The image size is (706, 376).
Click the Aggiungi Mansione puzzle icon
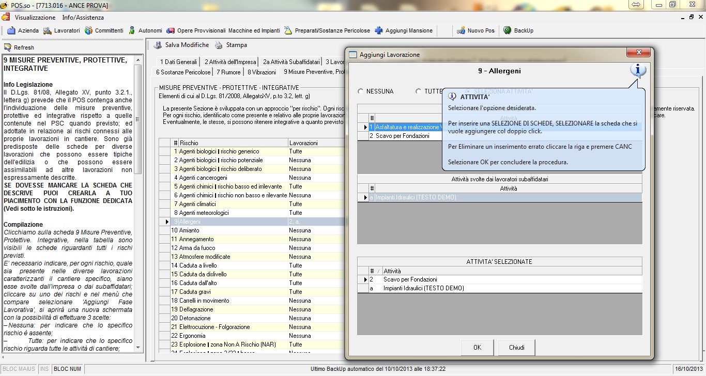(379, 30)
